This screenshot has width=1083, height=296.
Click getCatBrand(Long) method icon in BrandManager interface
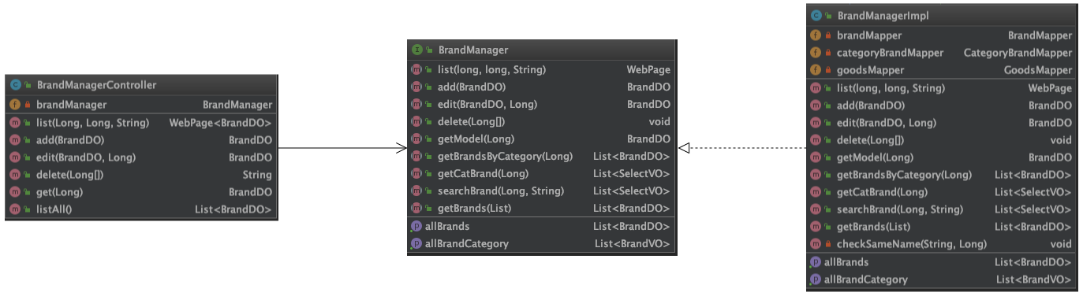[x=417, y=174]
